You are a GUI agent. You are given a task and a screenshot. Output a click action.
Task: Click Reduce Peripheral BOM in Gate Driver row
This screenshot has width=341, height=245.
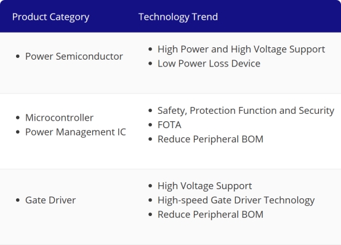[211, 215]
